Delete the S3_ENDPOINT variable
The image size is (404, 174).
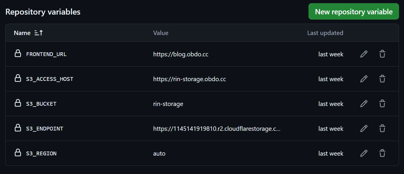[382, 128]
